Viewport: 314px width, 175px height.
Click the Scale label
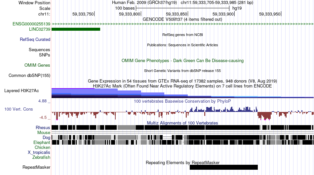pyautogui.click(x=45, y=8)
